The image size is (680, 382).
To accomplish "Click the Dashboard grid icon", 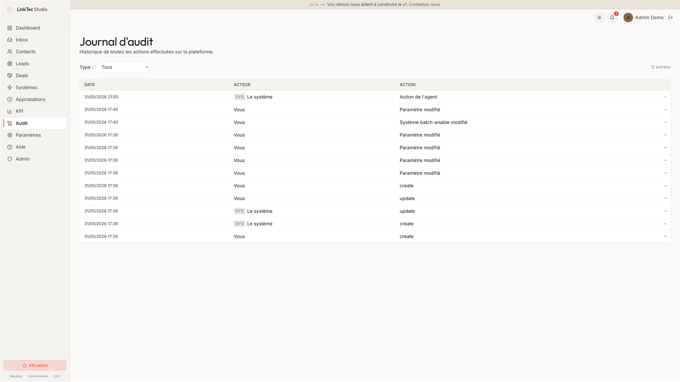I will 10,28.
